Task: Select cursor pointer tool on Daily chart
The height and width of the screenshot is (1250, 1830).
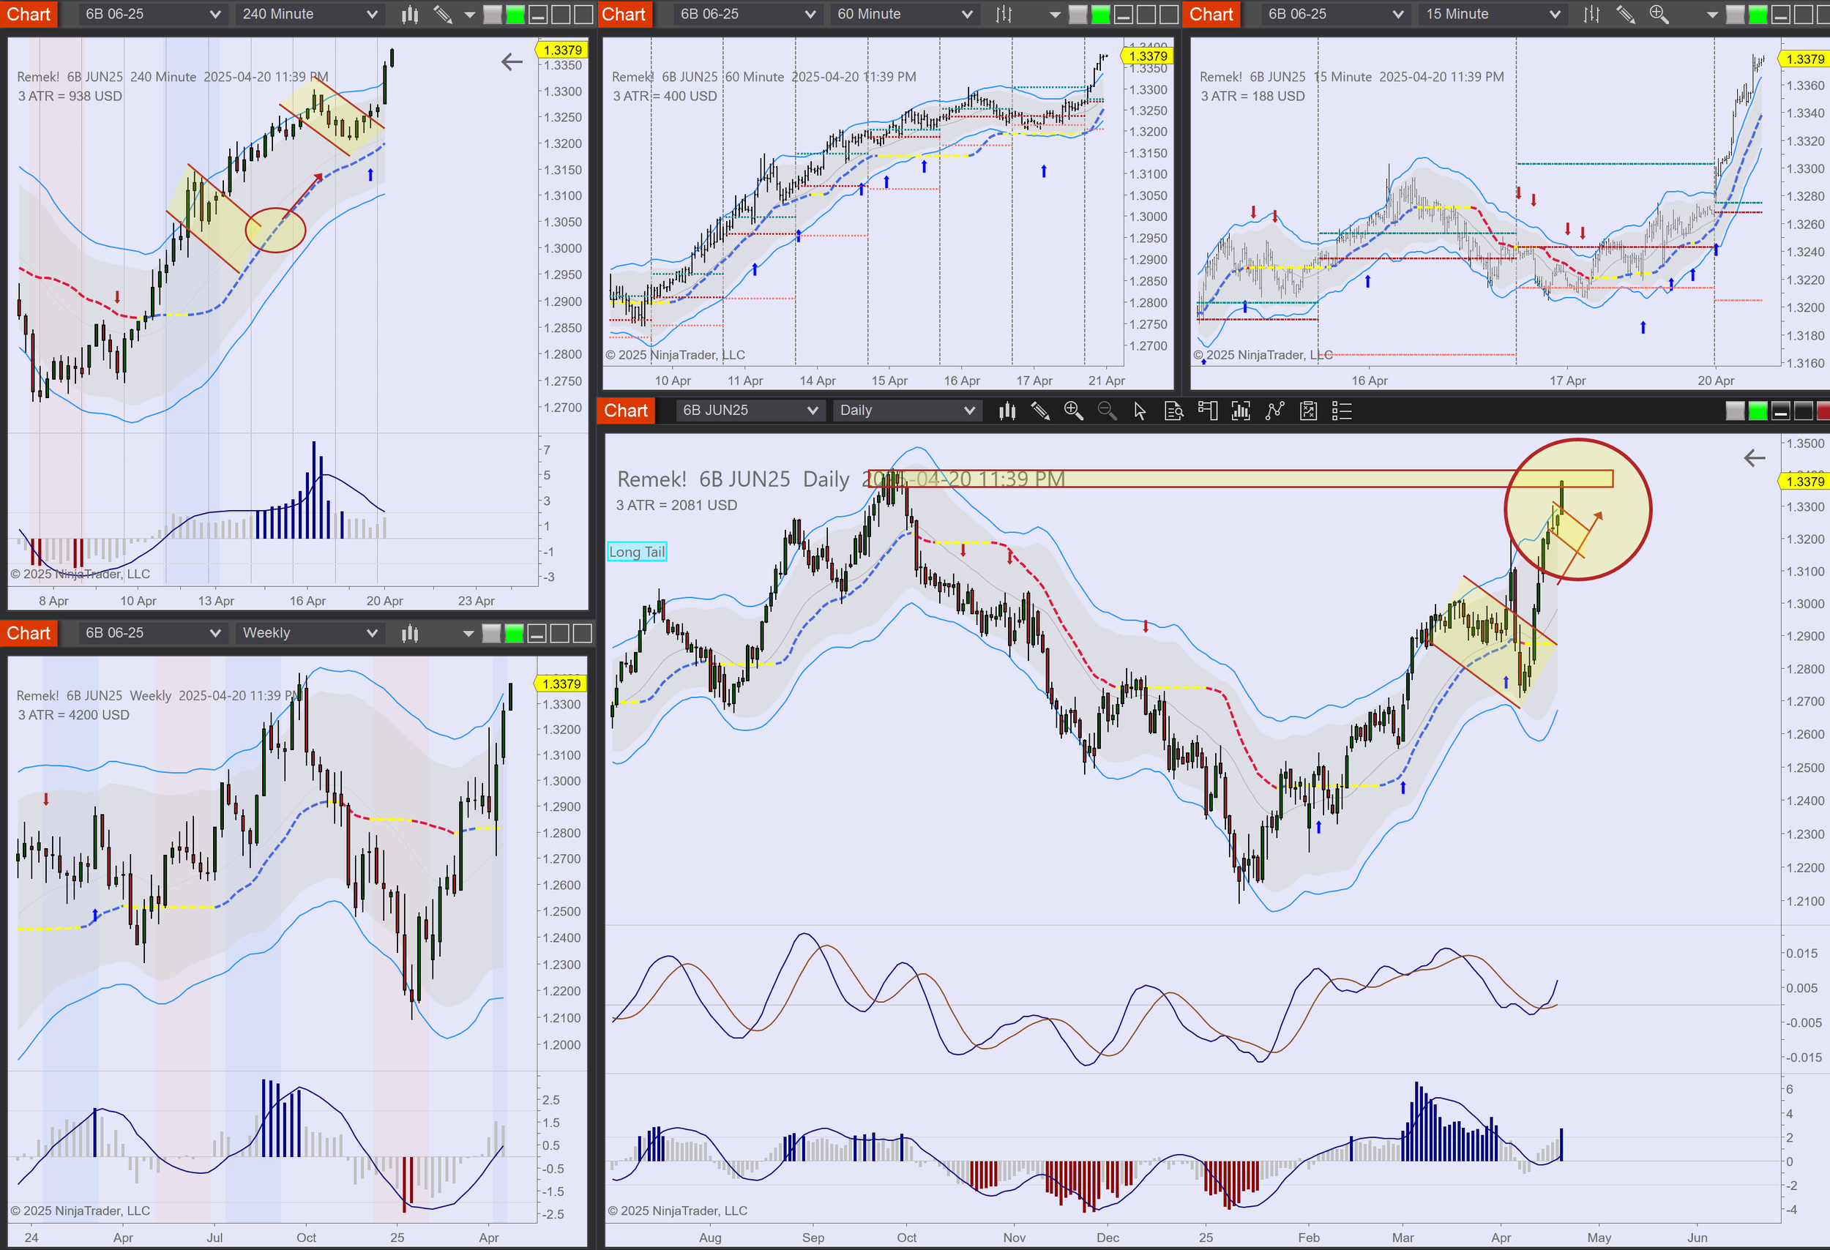Action: click(1140, 410)
